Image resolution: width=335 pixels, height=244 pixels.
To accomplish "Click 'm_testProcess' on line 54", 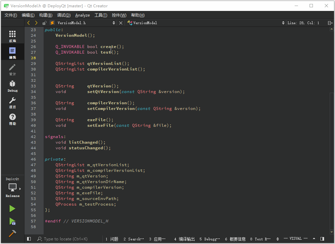I will 96,204.
